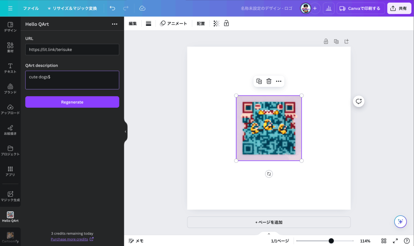Click Canvaで印刷する button
414x246 pixels.
(x=360, y=8)
